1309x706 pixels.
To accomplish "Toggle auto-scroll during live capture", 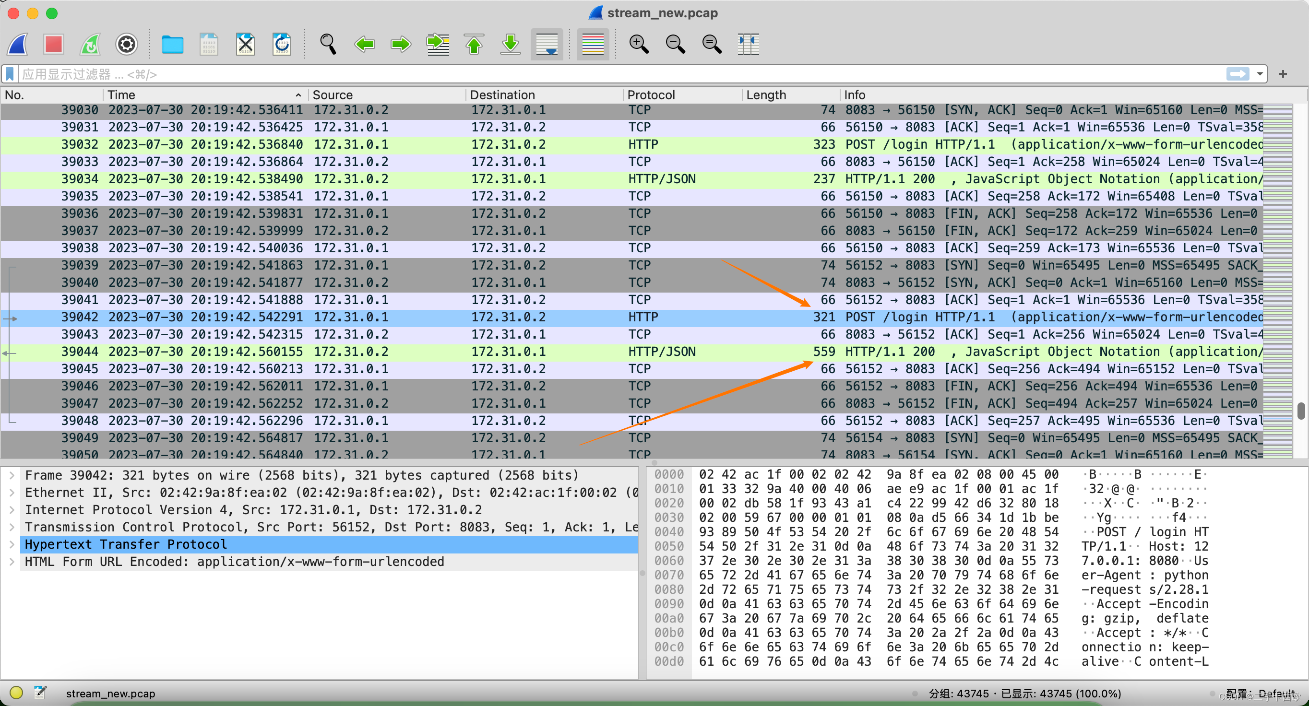I will tap(547, 44).
